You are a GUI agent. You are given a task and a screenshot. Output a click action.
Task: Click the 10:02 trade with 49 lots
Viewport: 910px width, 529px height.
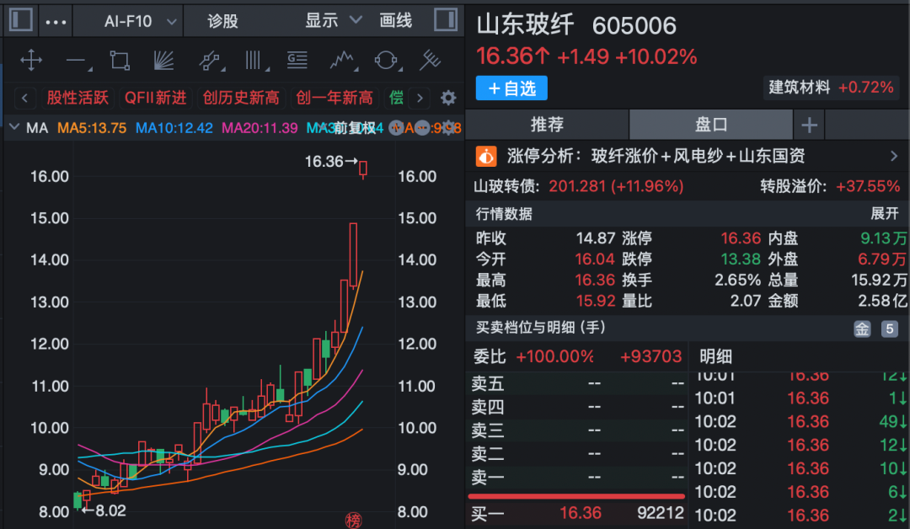pyautogui.click(x=801, y=421)
